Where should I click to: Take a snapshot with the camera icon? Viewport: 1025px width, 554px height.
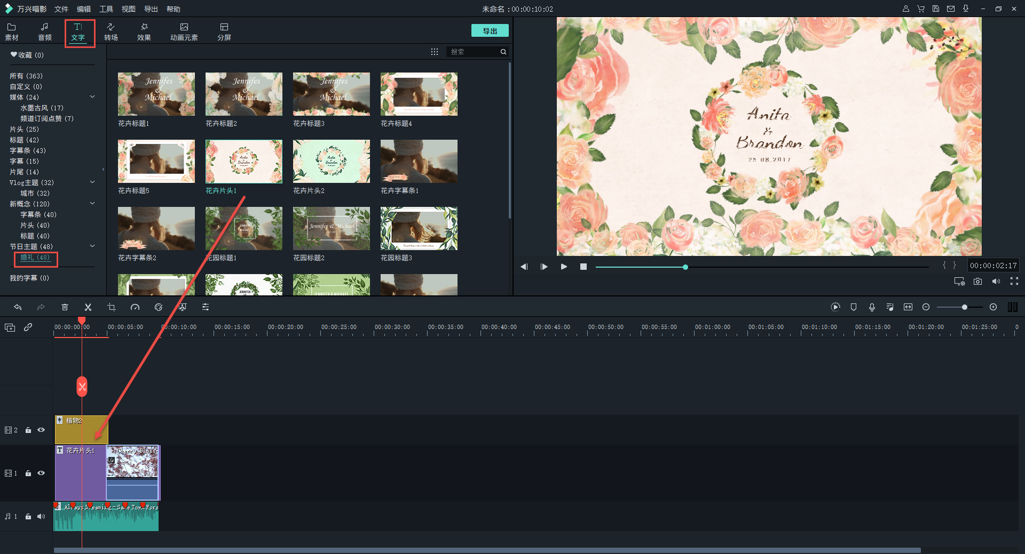[x=977, y=282]
